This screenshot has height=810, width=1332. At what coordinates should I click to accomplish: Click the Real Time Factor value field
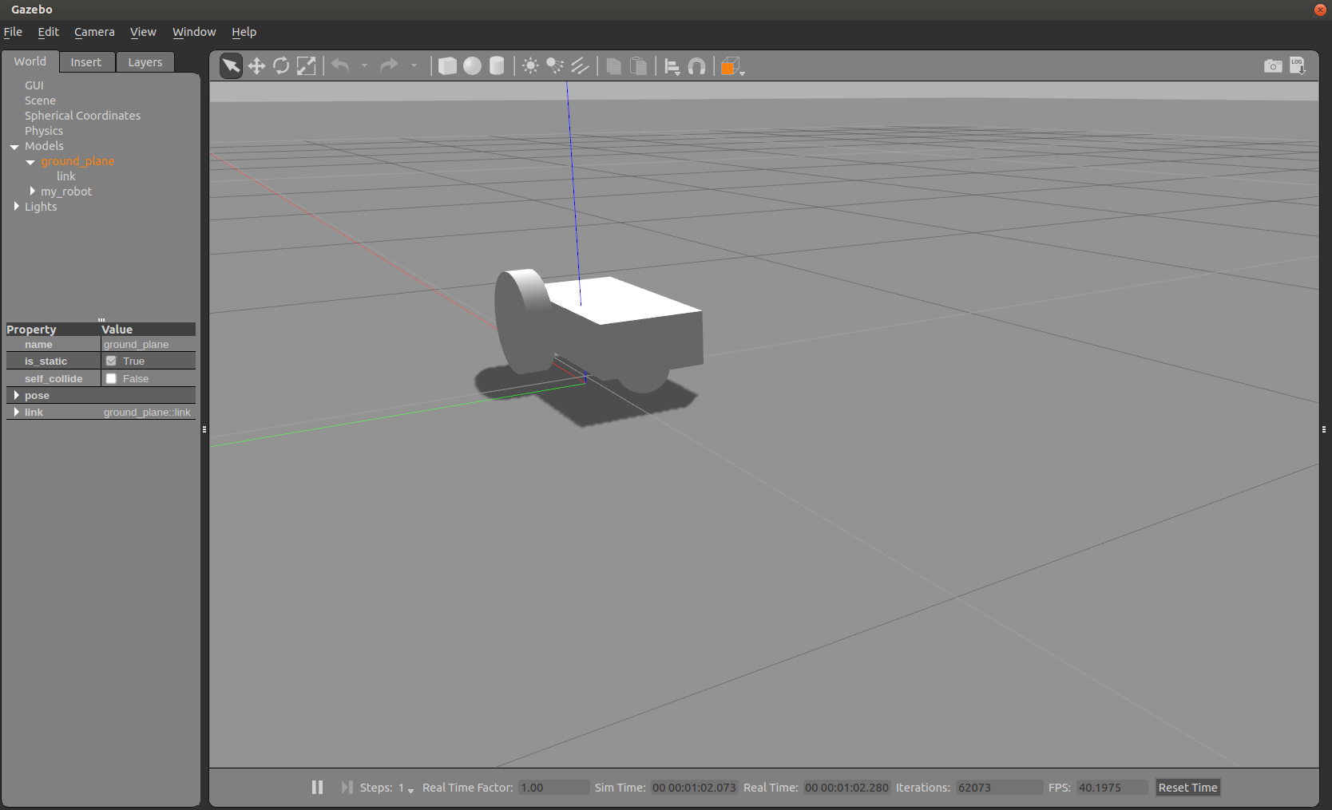(553, 788)
